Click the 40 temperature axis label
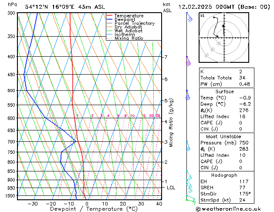The width and height of the screenshot is (274, 212). [x=159, y=204]
